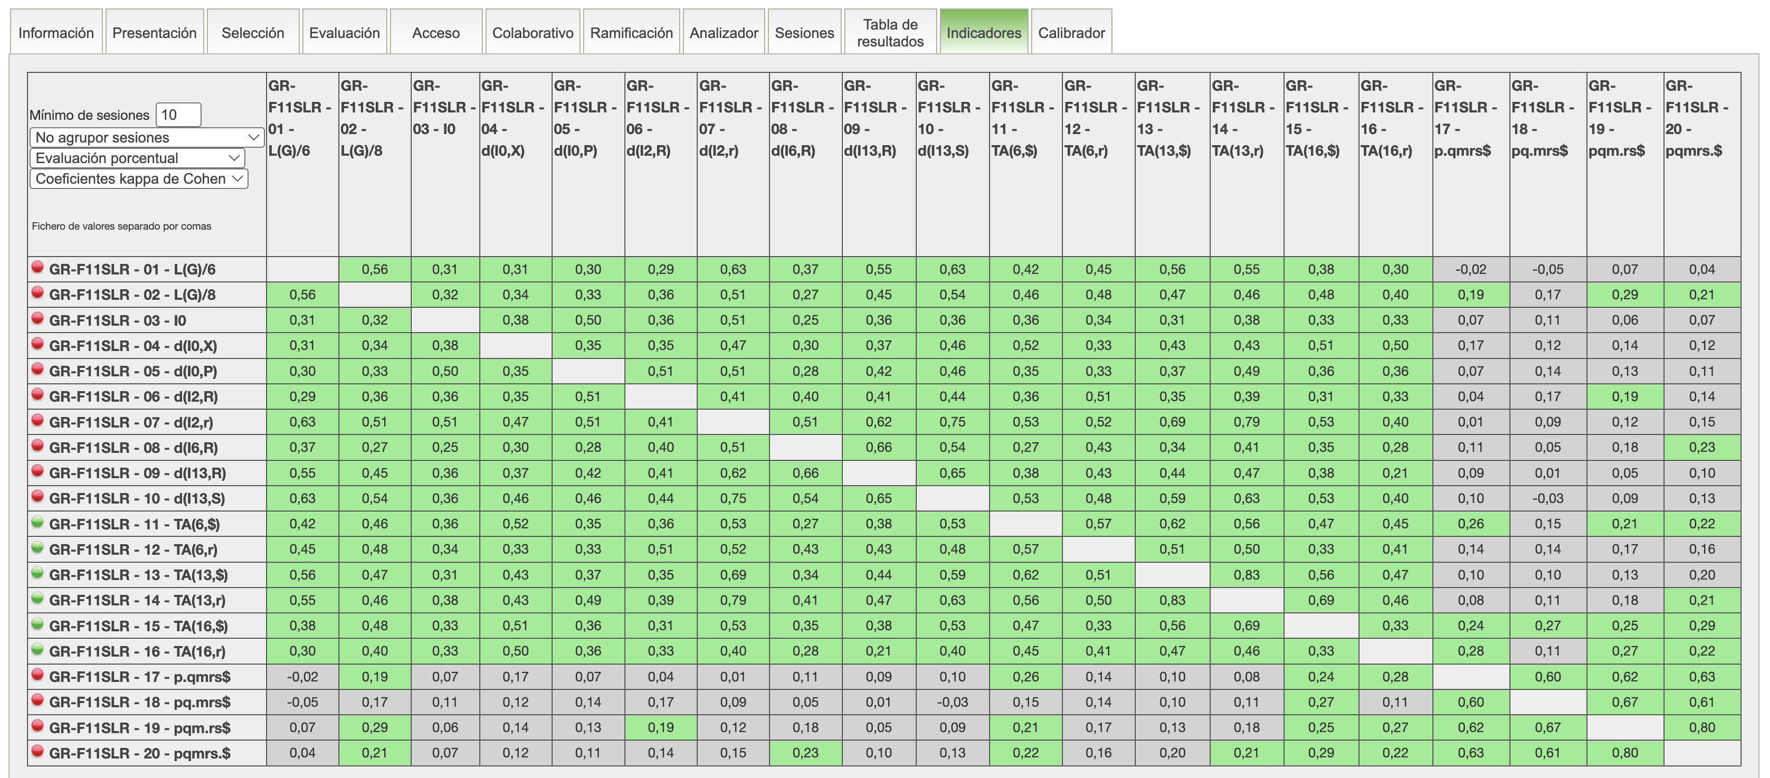The width and height of the screenshot is (1770, 778).
Task: Open the 'No agrupor sesiones' dropdown
Action: coord(147,137)
